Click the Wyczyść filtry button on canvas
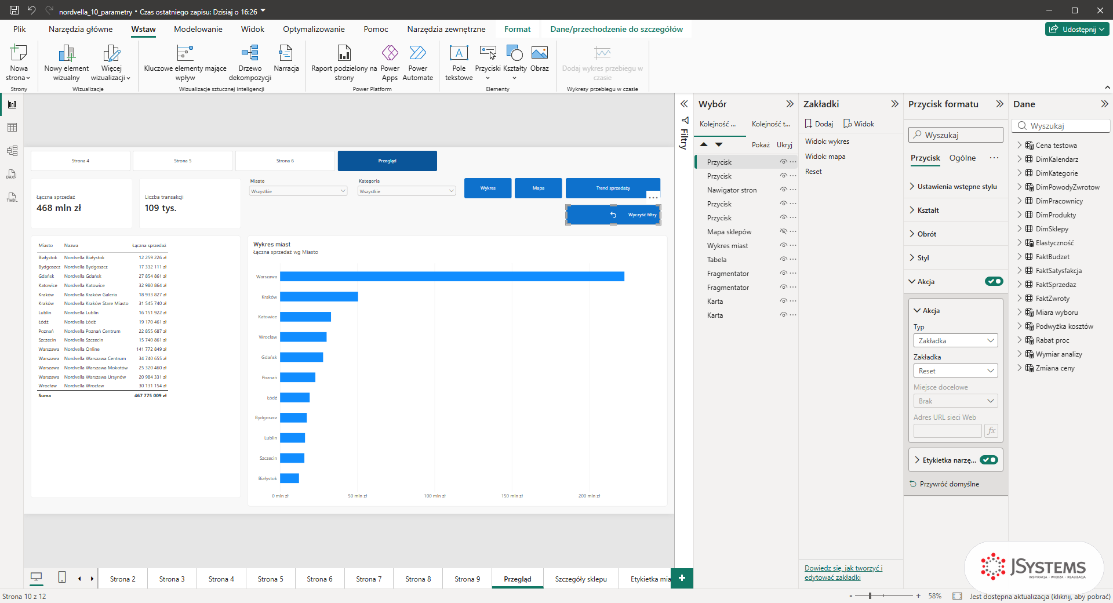This screenshot has height=603, width=1113. pyautogui.click(x=613, y=215)
